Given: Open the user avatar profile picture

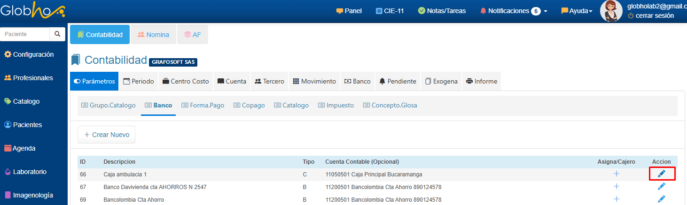Looking at the screenshot, I should tap(611, 11).
